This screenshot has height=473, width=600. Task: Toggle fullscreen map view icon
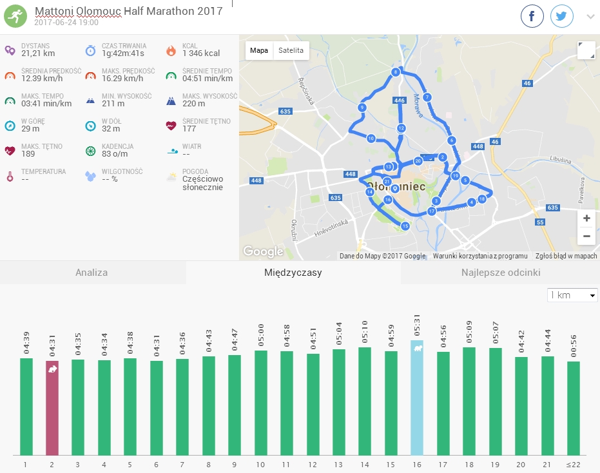[x=586, y=50]
